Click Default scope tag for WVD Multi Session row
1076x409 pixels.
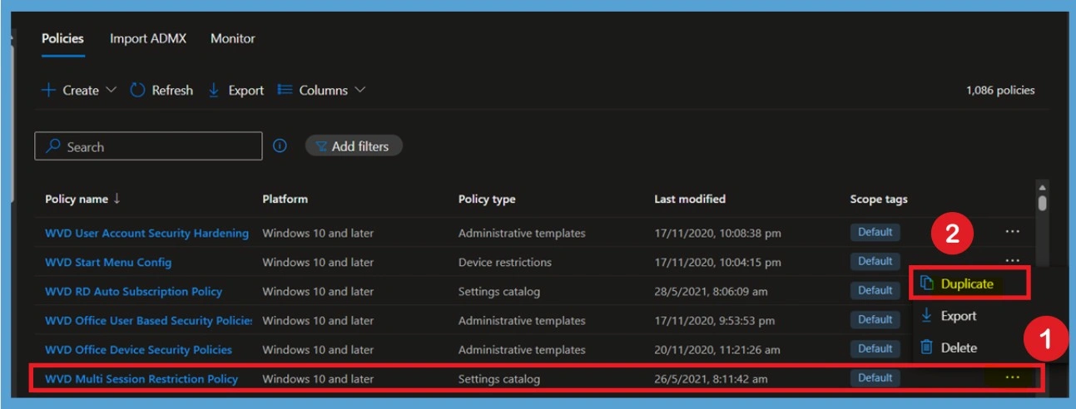875,377
